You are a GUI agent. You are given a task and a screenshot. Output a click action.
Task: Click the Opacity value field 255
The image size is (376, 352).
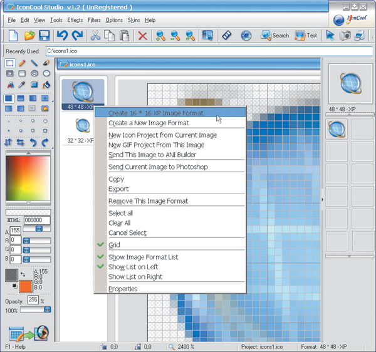tap(33, 299)
